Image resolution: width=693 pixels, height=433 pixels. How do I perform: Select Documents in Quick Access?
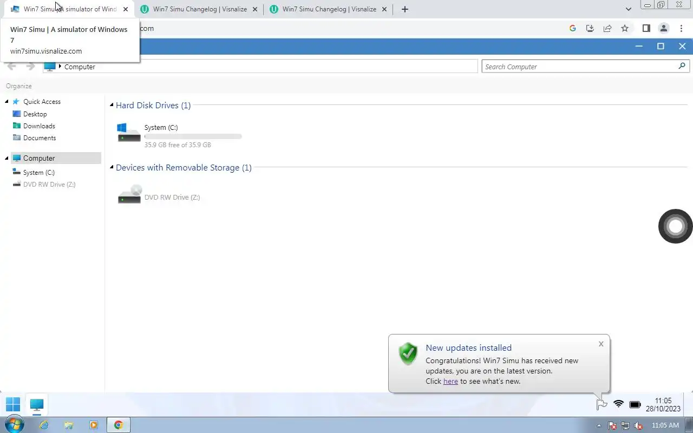point(40,138)
